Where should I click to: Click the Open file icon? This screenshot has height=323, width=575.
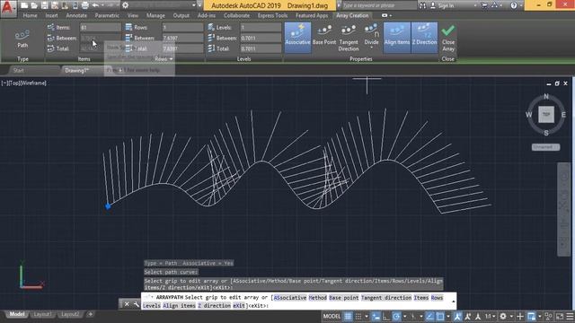(x=34, y=5)
